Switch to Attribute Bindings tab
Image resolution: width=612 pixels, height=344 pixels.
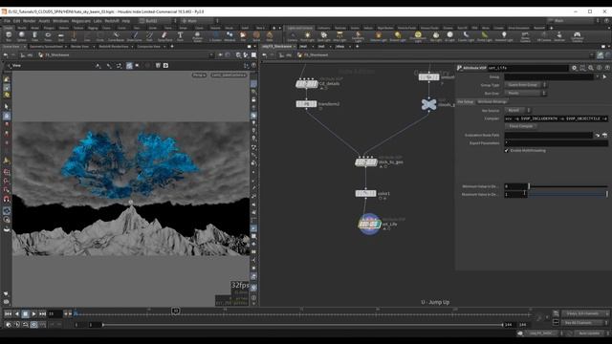coord(492,102)
